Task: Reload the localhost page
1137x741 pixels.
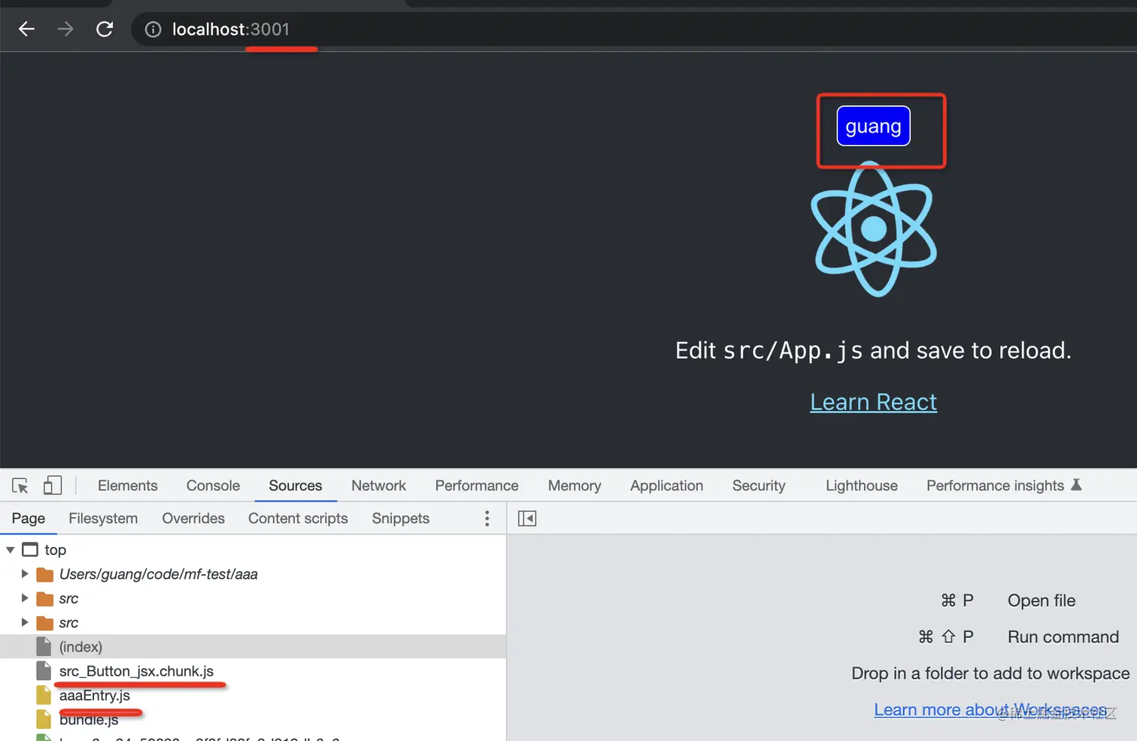Action: (x=105, y=29)
